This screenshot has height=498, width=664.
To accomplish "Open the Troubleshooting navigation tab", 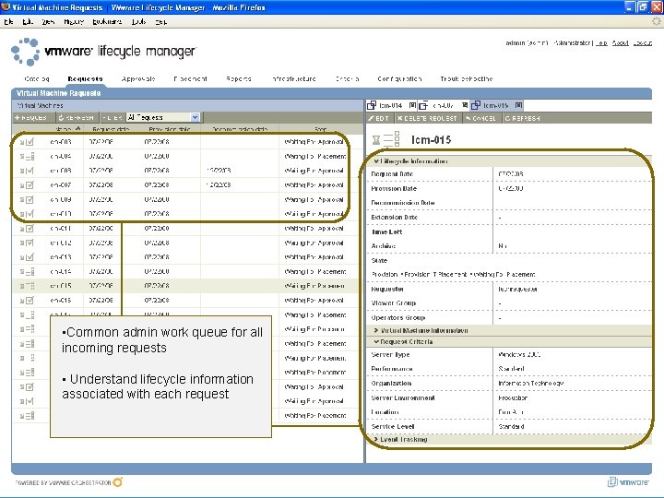I will 467,78.
